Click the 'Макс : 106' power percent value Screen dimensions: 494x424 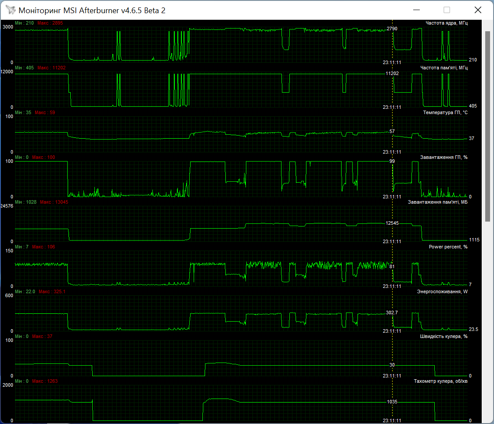pyautogui.click(x=43, y=247)
